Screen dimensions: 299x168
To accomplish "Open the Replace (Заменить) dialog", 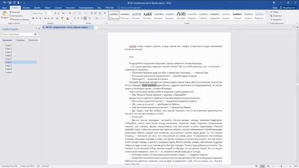I will [x=276, y=15].
